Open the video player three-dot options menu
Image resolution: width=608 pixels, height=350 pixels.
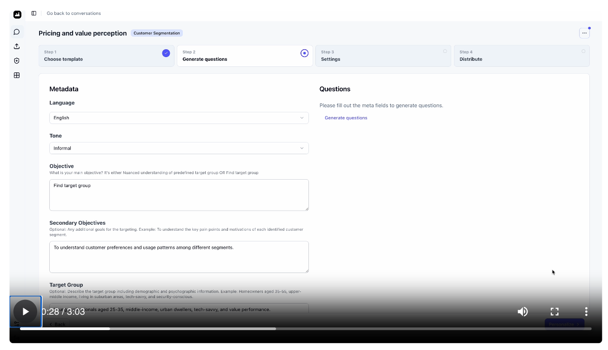click(x=586, y=311)
